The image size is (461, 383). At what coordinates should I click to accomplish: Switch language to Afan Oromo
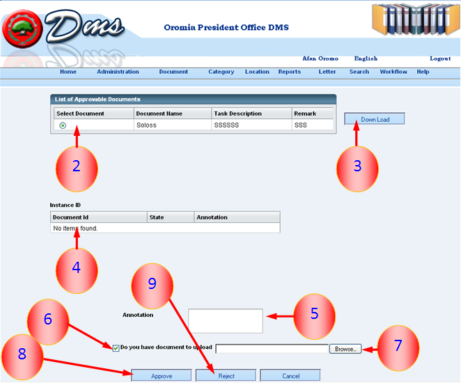(320, 58)
